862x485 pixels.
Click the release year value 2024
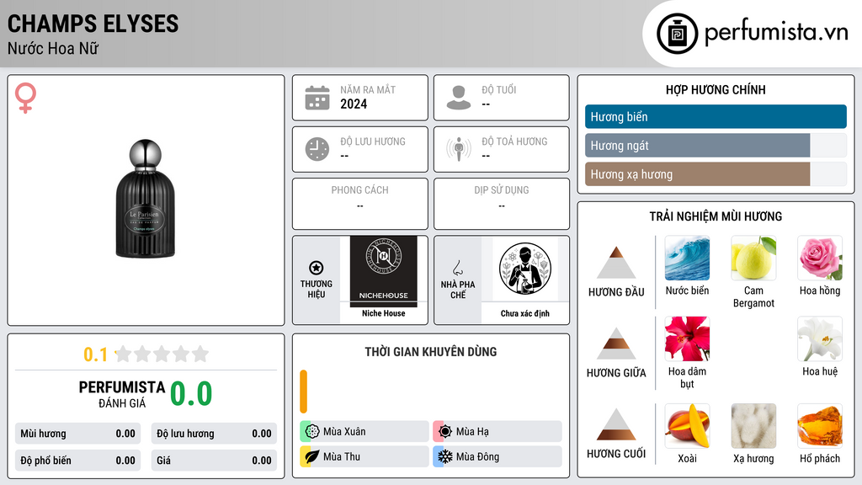click(354, 104)
